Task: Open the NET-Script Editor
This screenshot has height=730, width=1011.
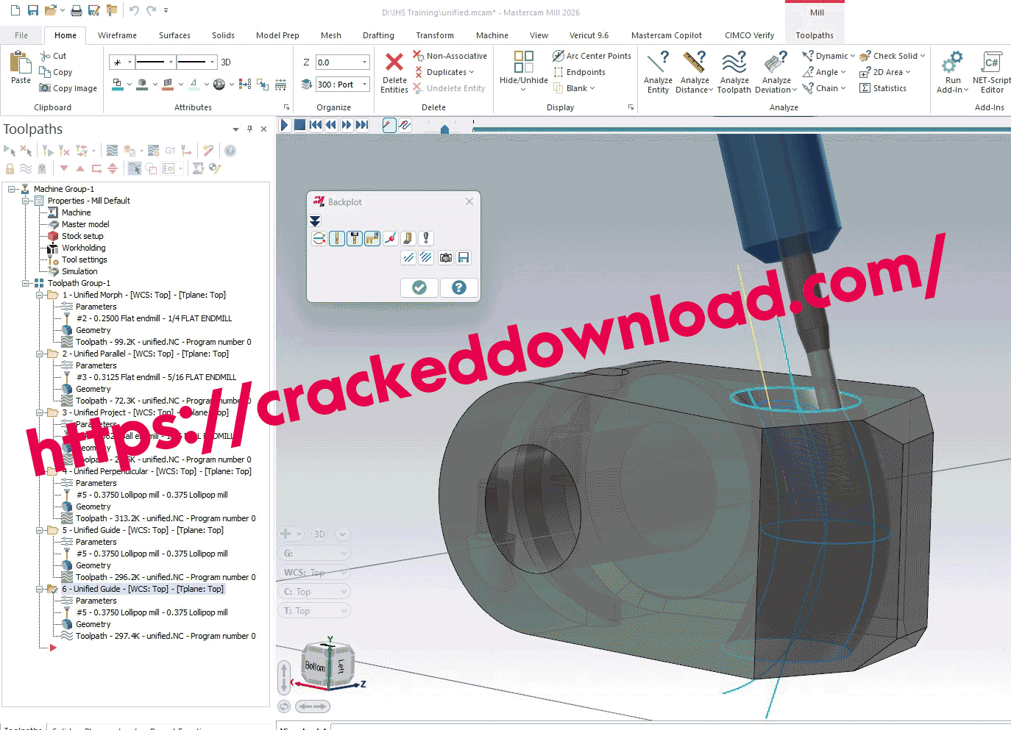Action: 991,73
